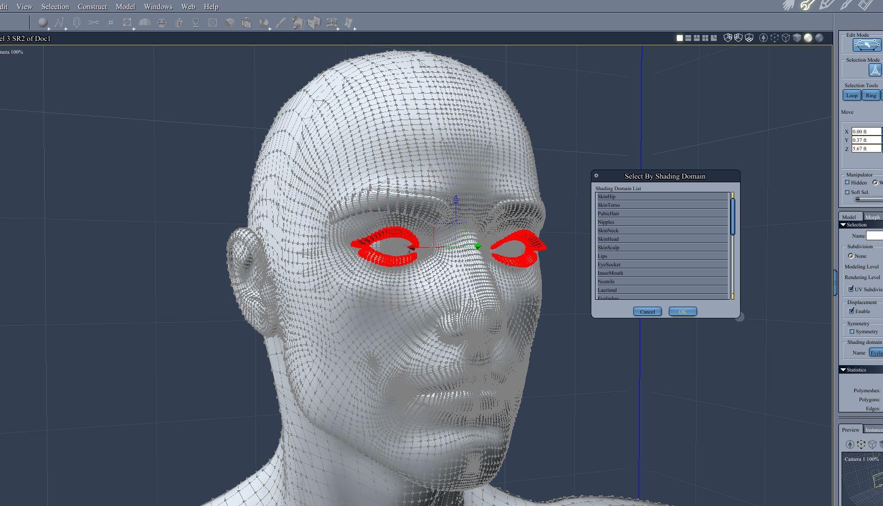Open the film strip Render room icon
883x506 pixels.
866,5
